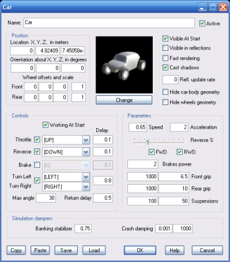Click the Speed value field
This screenshot has width=230, height=262.
click(x=138, y=127)
